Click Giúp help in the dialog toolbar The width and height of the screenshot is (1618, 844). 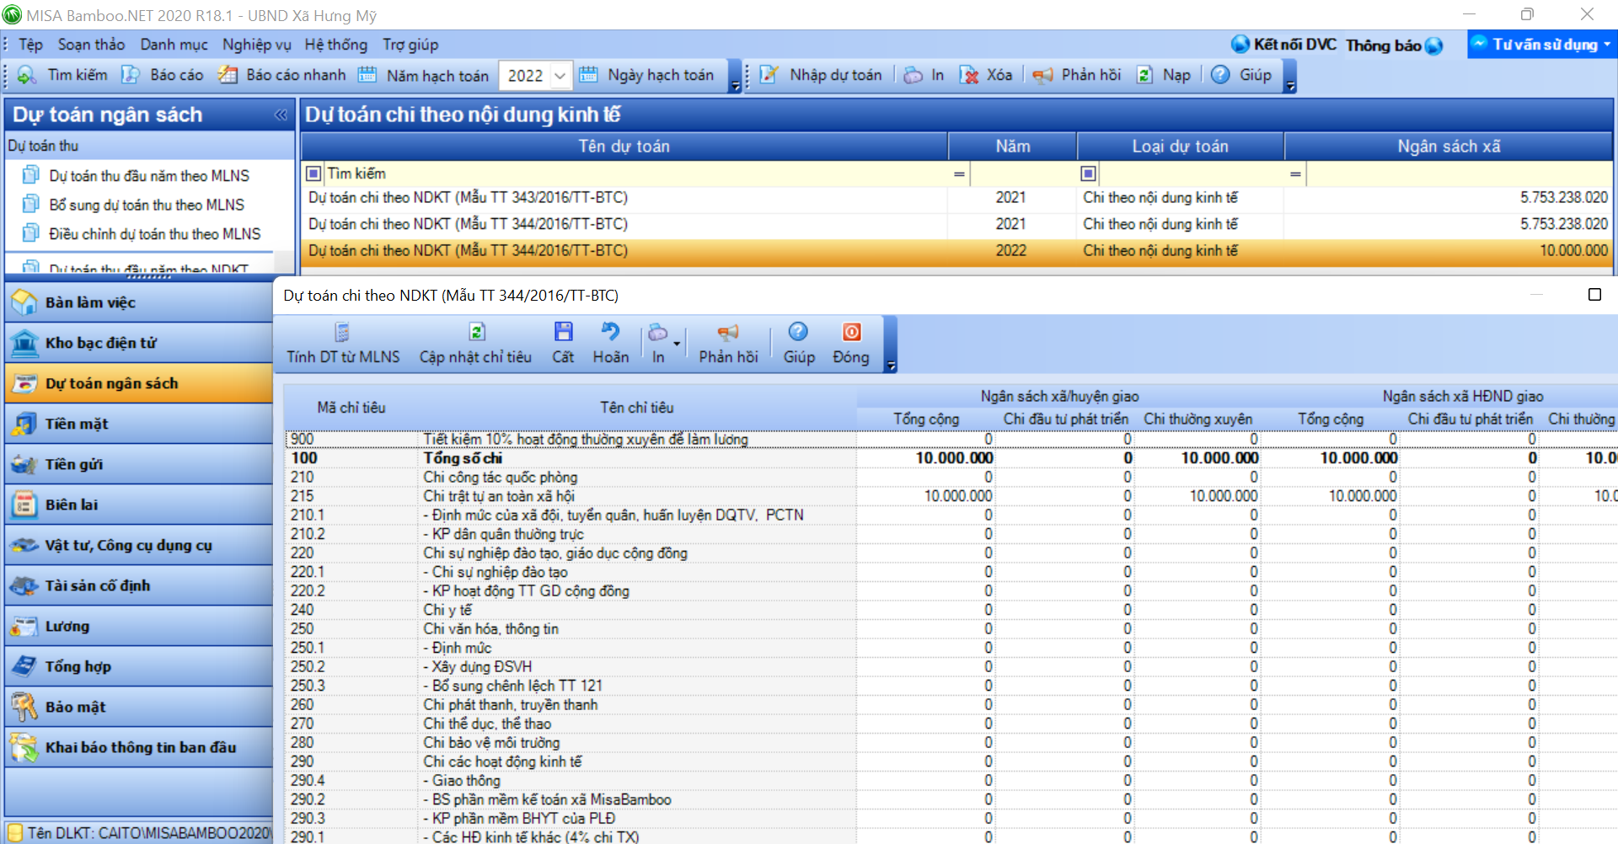(798, 344)
